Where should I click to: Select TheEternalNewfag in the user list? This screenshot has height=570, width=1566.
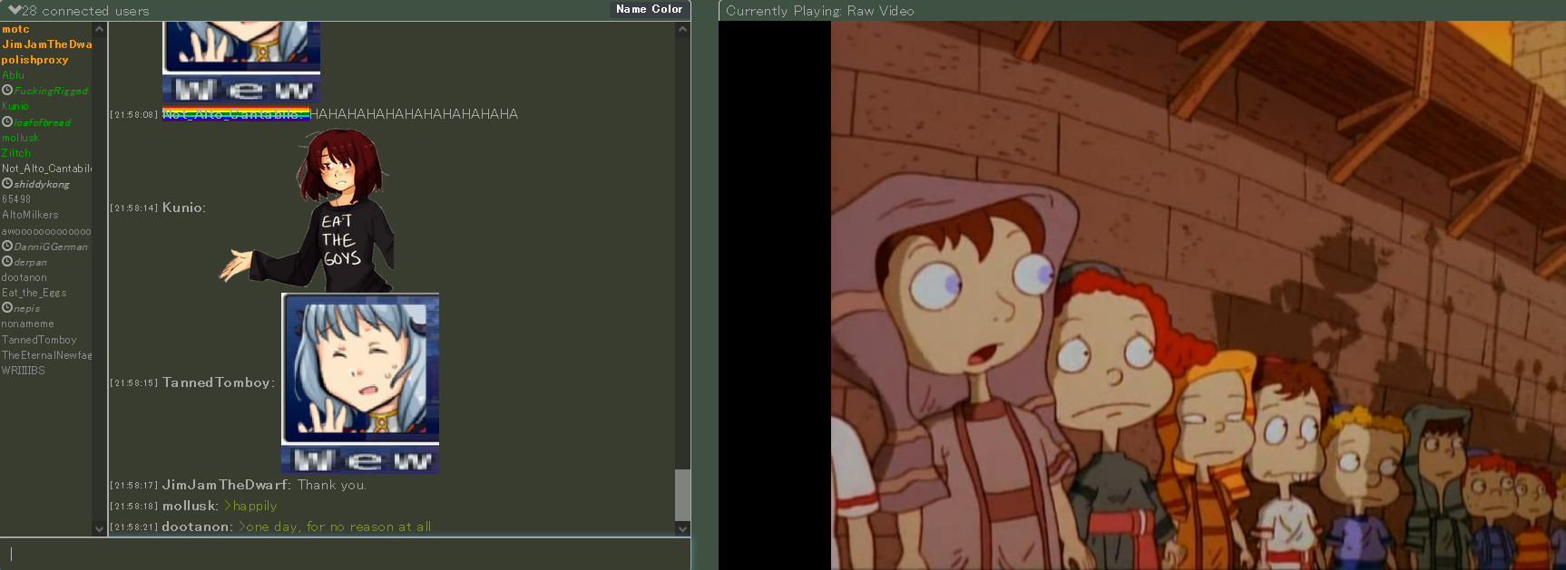[x=46, y=355]
